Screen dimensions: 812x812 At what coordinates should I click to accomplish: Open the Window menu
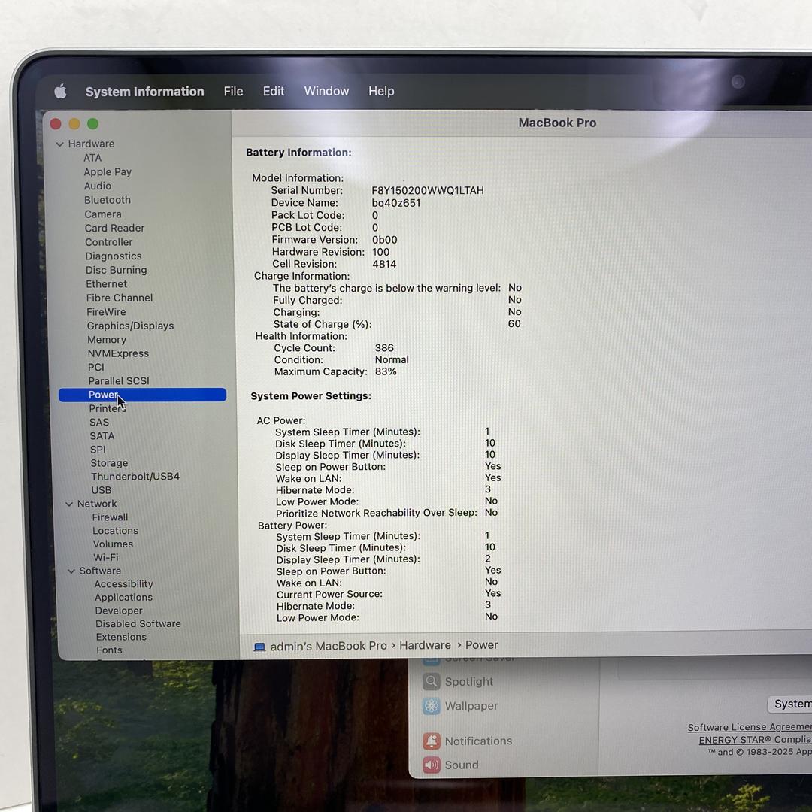pyautogui.click(x=326, y=91)
